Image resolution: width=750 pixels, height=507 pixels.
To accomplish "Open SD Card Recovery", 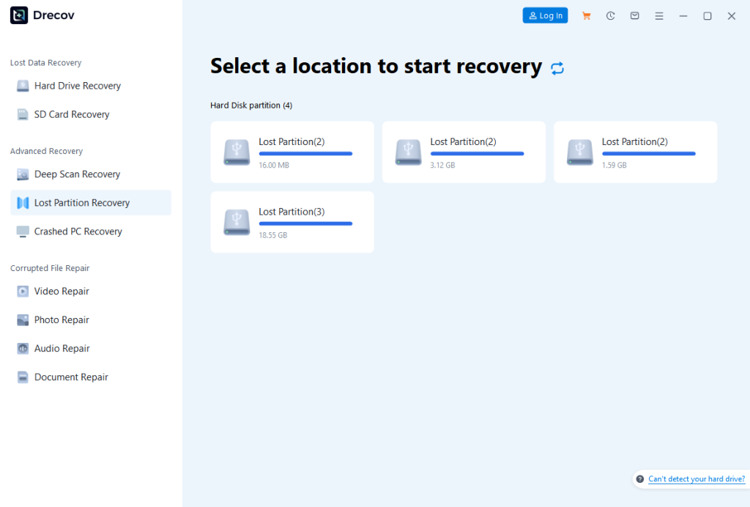I will 72,114.
